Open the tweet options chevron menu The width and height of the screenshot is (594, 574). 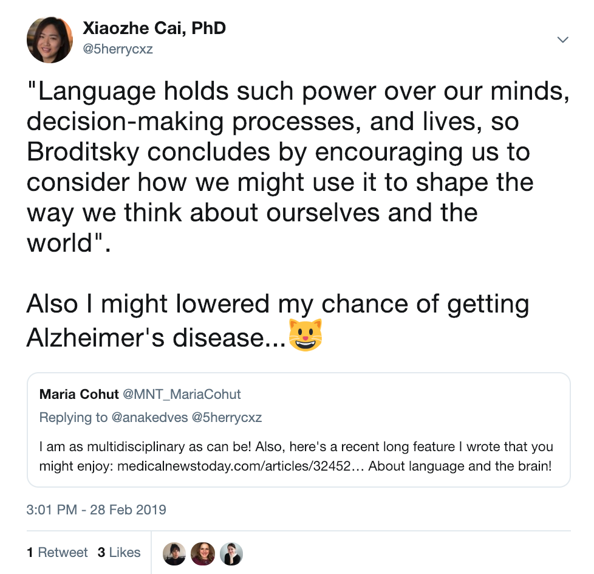point(562,40)
